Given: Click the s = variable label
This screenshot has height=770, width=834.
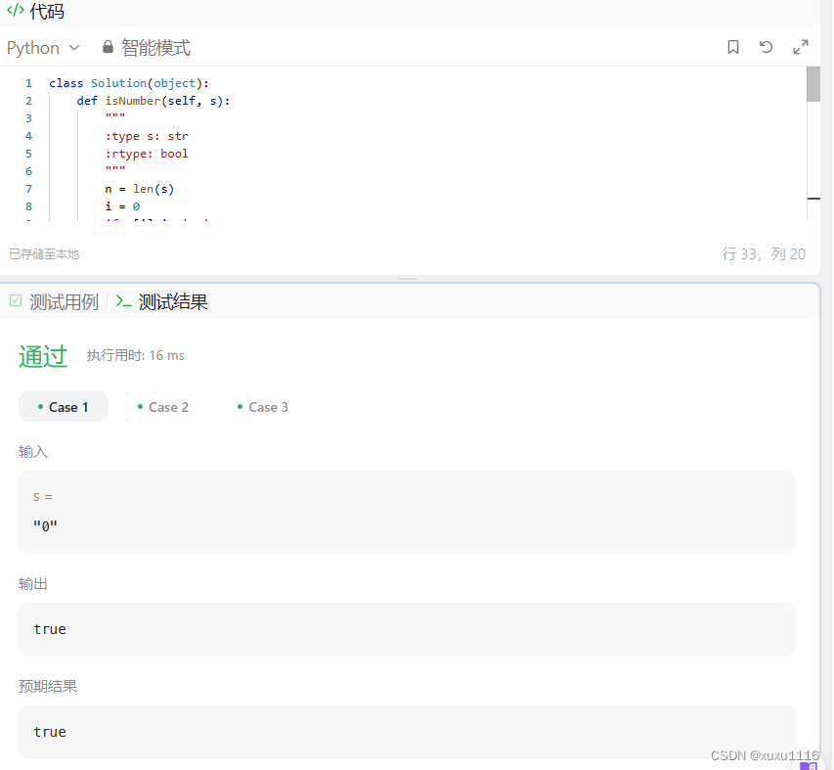Looking at the screenshot, I should point(43,497).
